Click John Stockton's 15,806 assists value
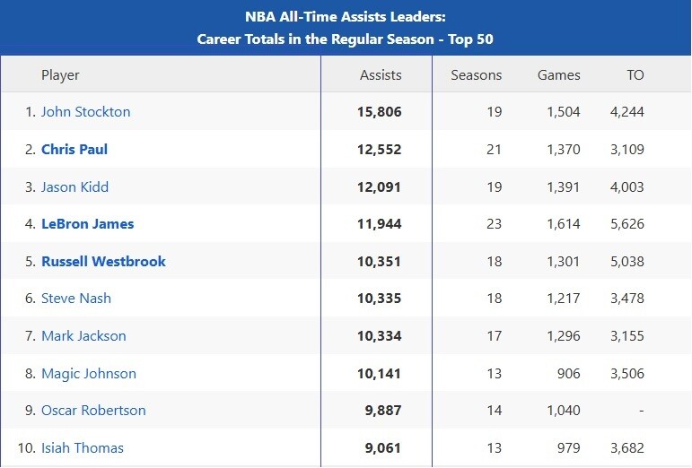692x468 pixels. coord(379,112)
